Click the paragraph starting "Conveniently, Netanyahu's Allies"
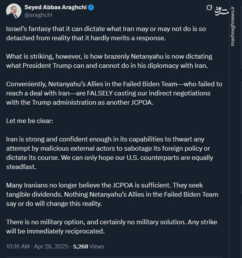This screenshot has width=242, height=258. pos(114,93)
